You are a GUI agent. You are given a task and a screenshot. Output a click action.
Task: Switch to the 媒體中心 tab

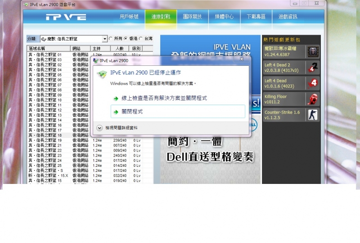coord(224,17)
